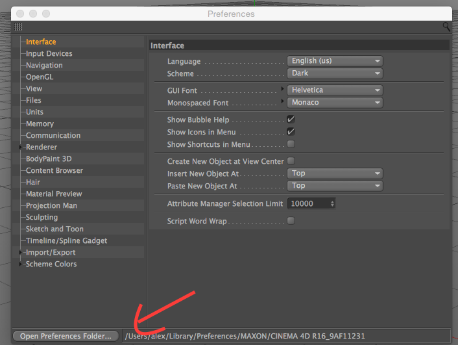Toggle Script Word Wrap checkbox
This screenshot has width=458, height=345.
tap(291, 221)
